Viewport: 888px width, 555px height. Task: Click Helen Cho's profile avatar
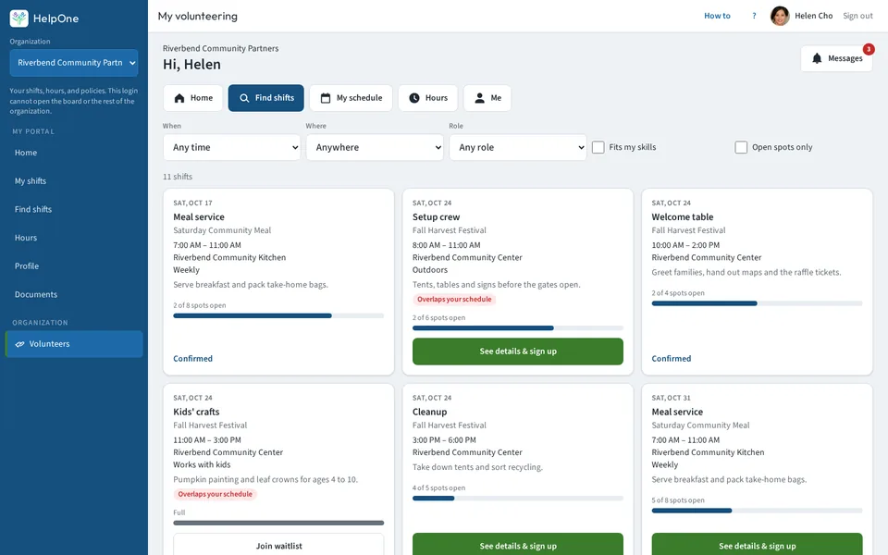tap(780, 16)
